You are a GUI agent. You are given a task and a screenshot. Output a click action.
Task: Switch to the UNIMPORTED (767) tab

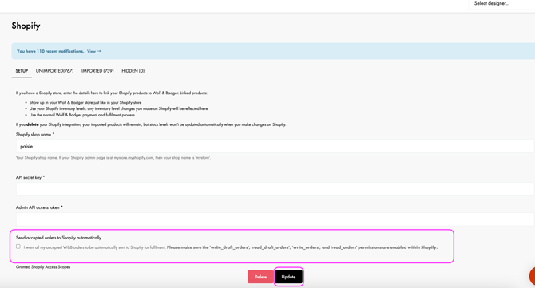coord(54,71)
